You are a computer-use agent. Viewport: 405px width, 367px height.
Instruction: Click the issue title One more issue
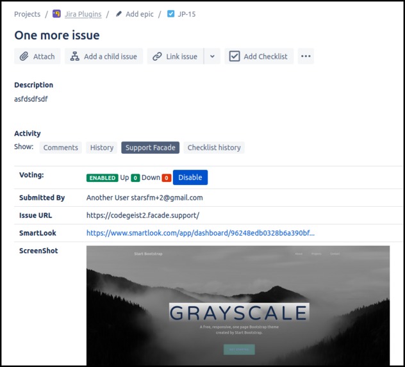57,35
